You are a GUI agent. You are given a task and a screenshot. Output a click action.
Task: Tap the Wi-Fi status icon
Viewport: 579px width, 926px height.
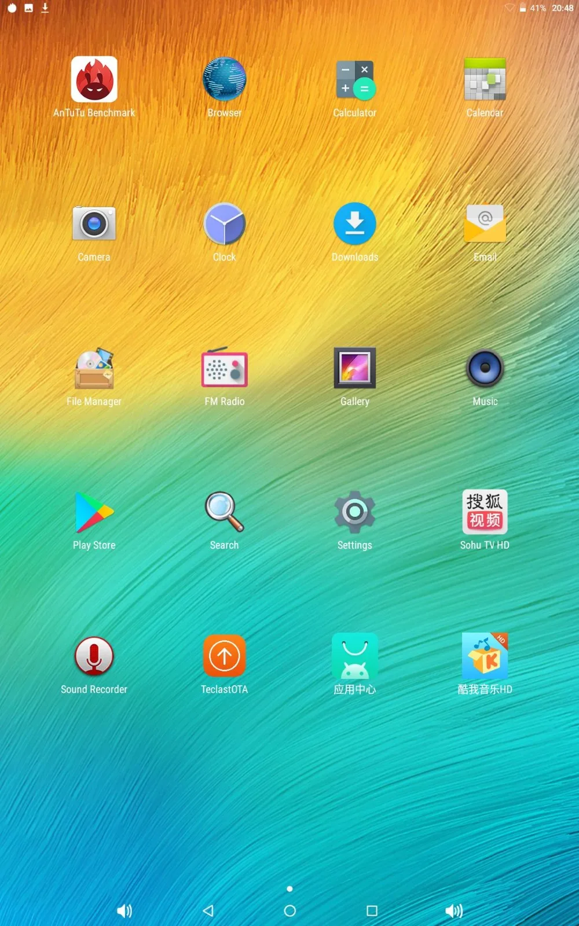pos(510,8)
